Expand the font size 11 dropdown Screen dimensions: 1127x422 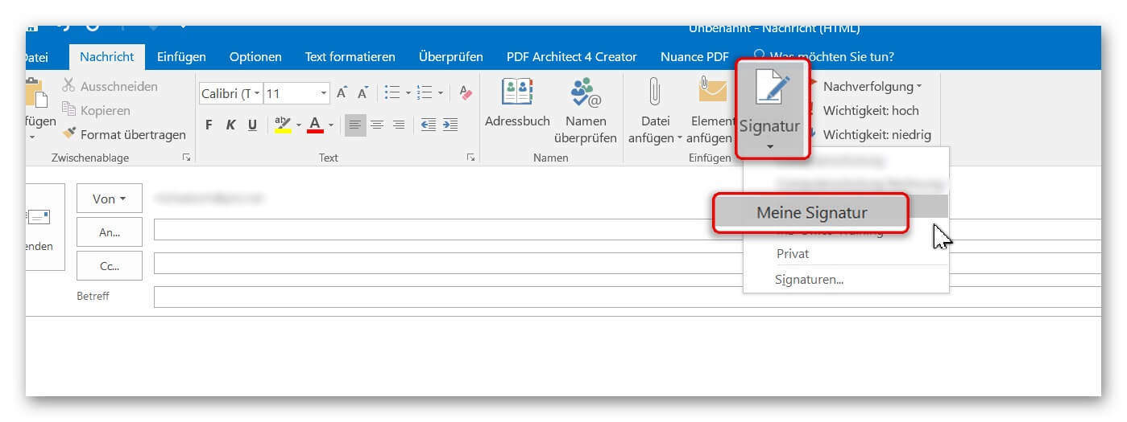click(324, 93)
